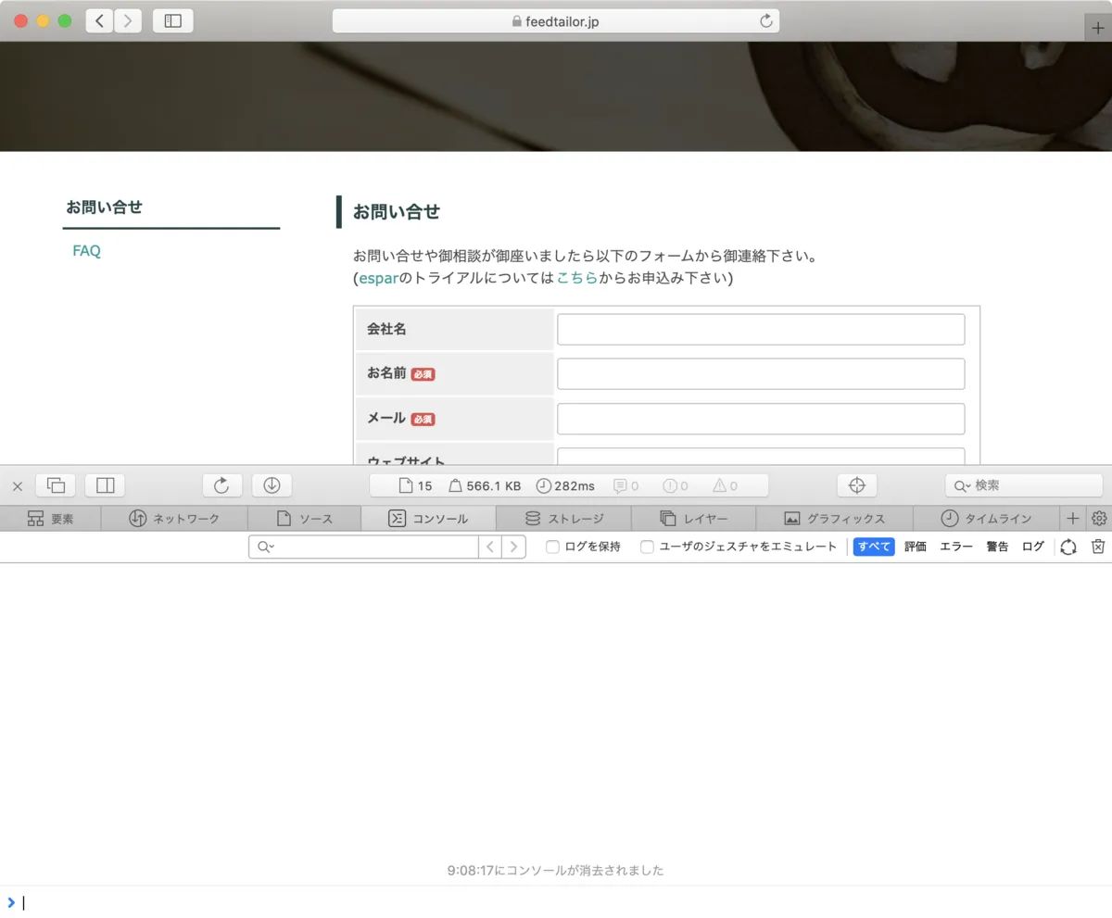1112x918 pixels.
Task: Go forward with Safari's forward arrow
Action: click(128, 20)
